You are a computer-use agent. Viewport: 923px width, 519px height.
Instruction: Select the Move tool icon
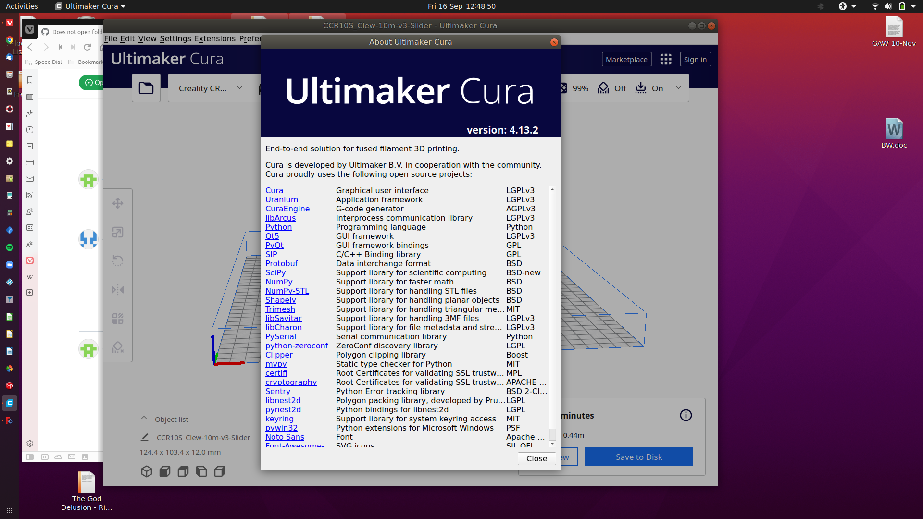click(x=118, y=203)
